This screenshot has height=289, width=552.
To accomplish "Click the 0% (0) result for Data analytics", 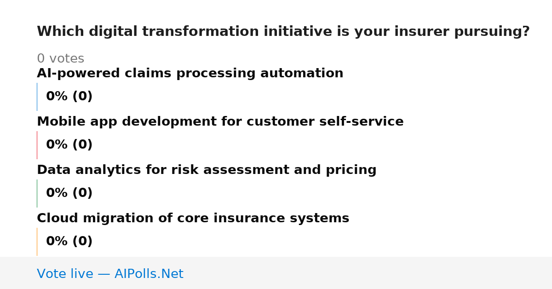I will tap(69, 193).
